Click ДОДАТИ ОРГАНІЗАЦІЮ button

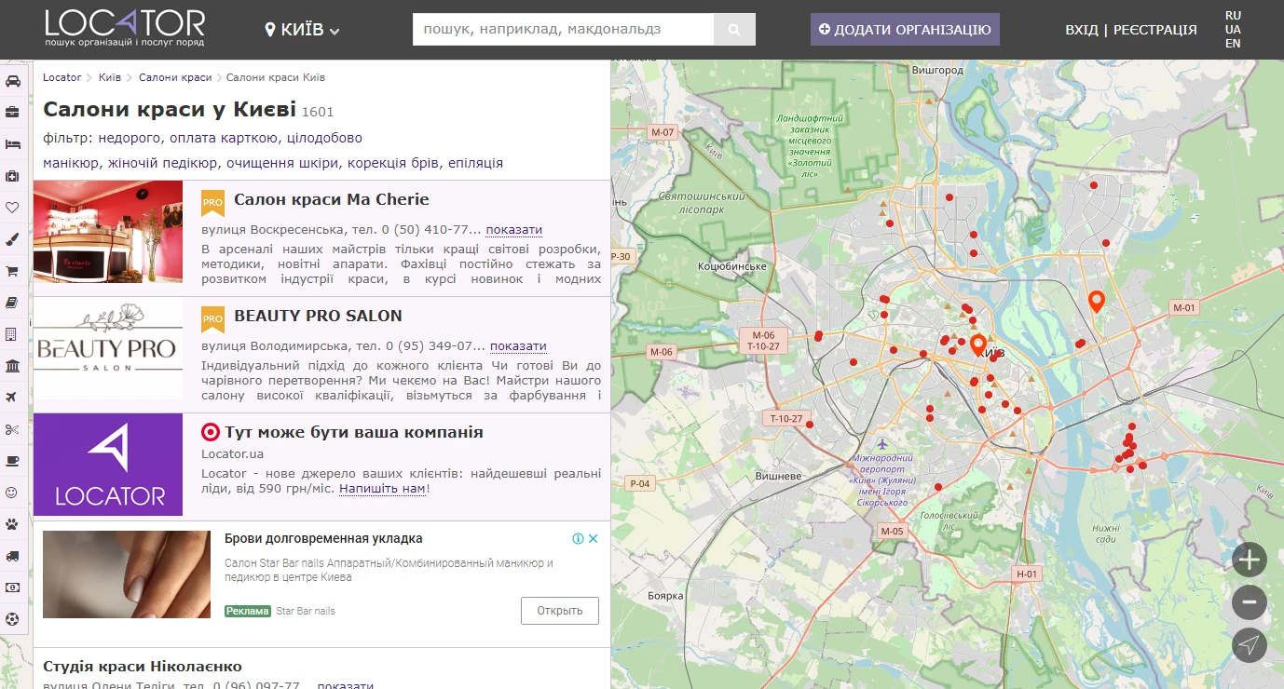905,30
